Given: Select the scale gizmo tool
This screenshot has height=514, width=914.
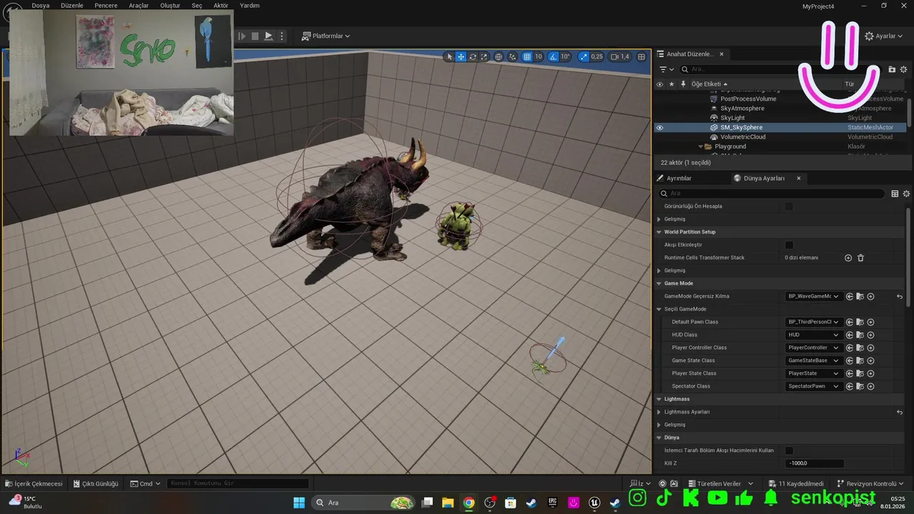Looking at the screenshot, I should tap(483, 56).
